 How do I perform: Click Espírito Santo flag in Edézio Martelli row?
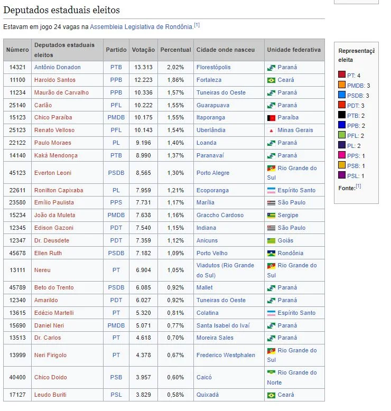[x=271, y=313]
